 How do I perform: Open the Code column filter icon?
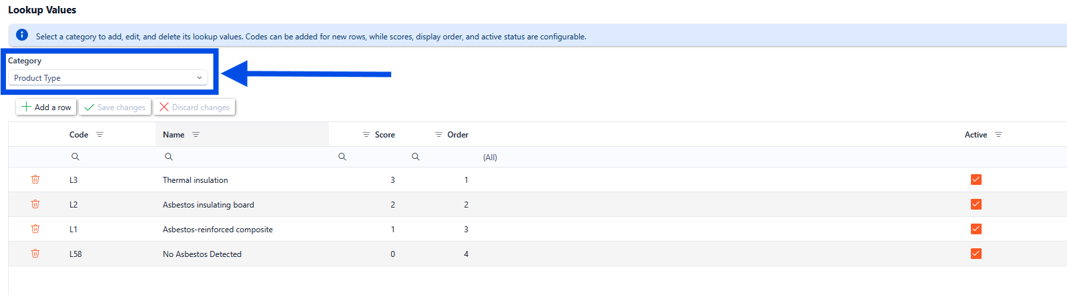click(99, 135)
